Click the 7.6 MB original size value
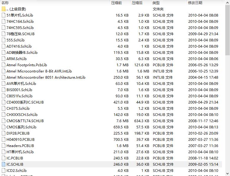The width and height of the screenshot is (230, 176). (x=122, y=121)
